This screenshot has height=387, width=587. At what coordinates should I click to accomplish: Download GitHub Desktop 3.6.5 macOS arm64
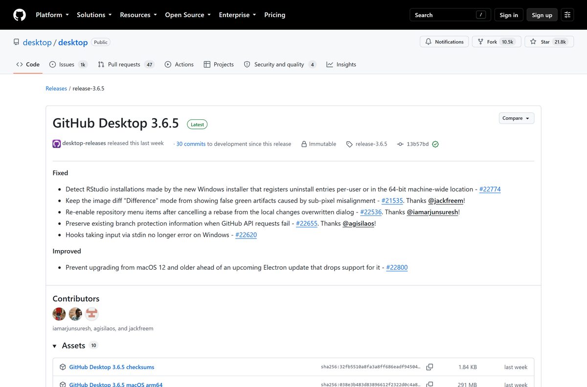tap(116, 385)
